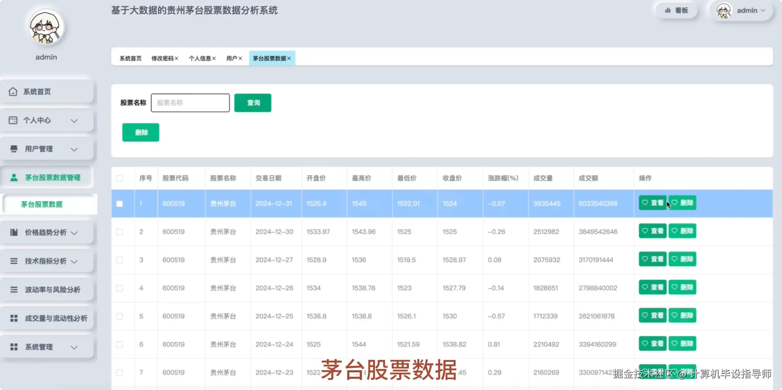Click 查看 for row 2024-12-27
782x390 pixels.
pos(652,259)
